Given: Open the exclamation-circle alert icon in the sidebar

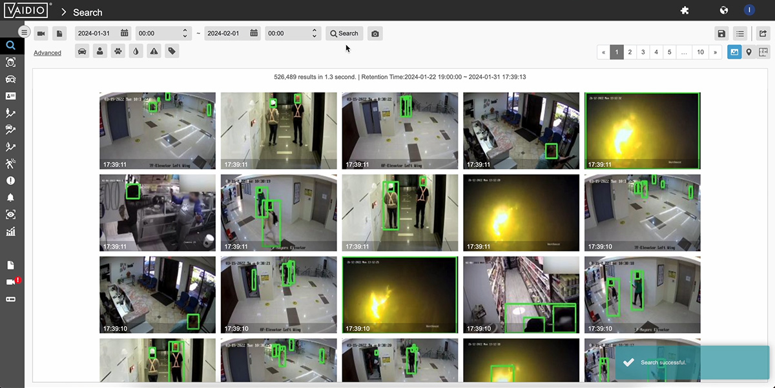Looking at the screenshot, I should click(10, 180).
